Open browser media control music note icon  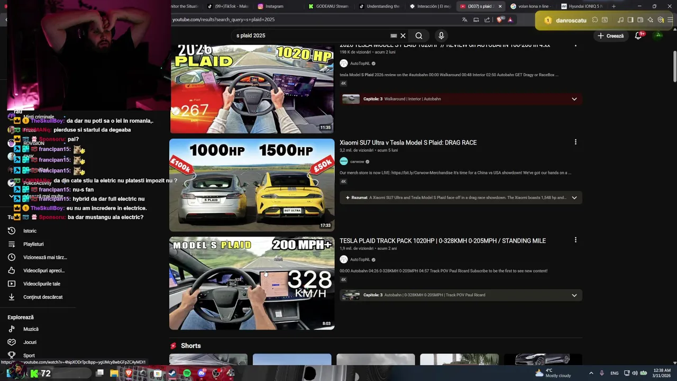point(620,20)
